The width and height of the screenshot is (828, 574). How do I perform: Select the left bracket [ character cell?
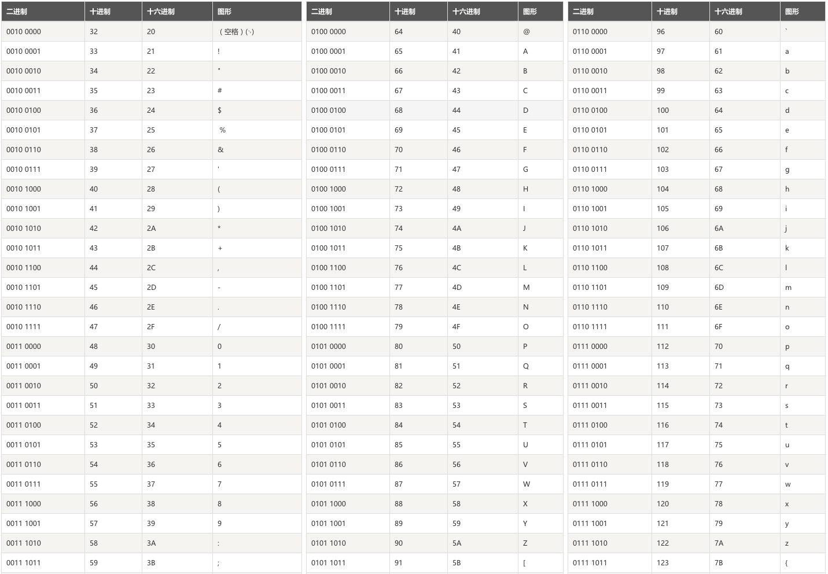pos(524,563)
